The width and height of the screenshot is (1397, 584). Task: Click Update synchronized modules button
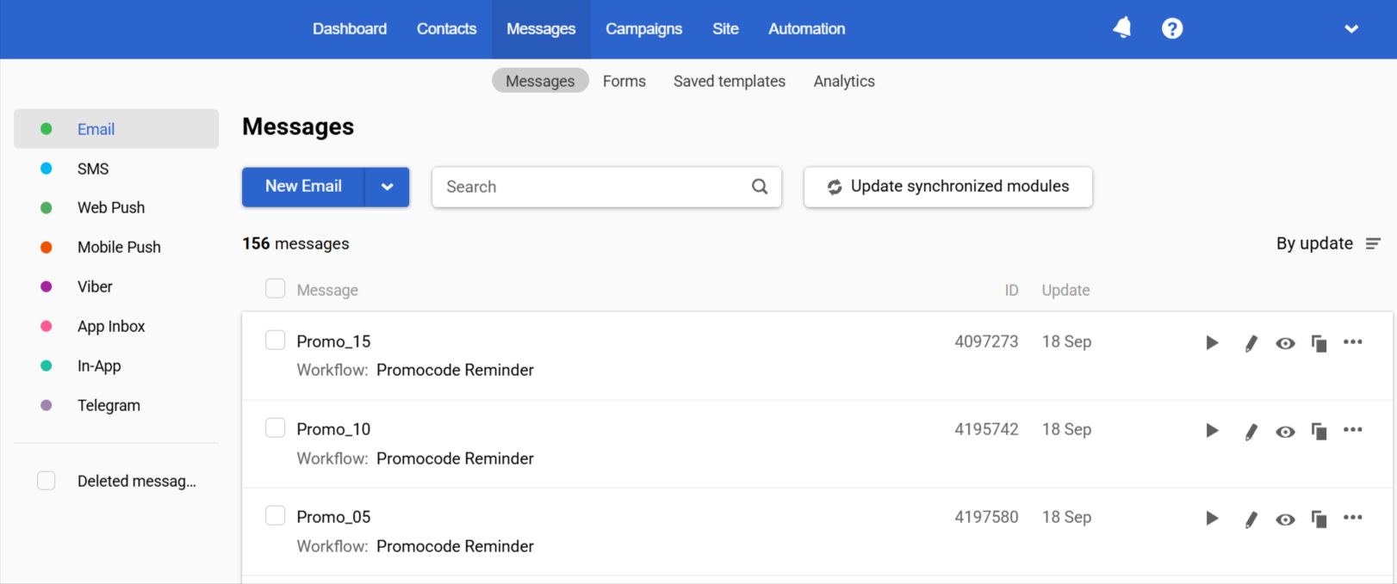tap(948, 187)
